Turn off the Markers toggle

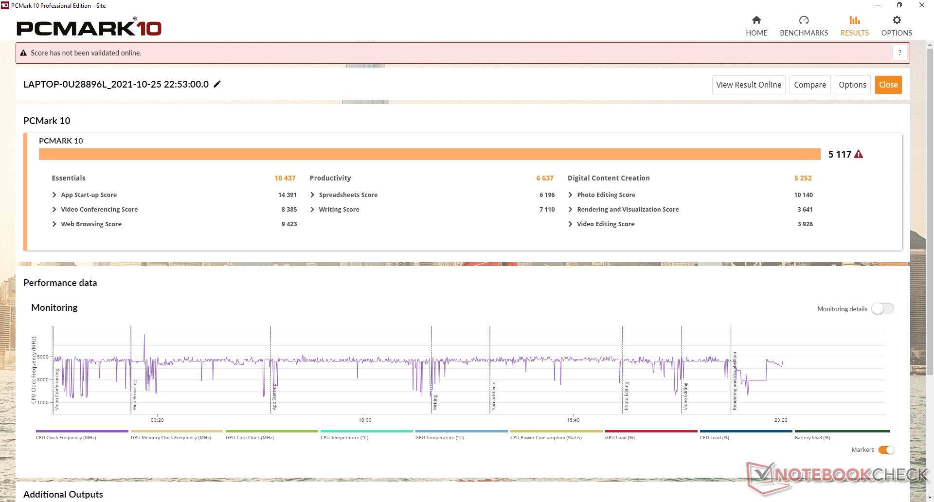[x=886, y=450]
